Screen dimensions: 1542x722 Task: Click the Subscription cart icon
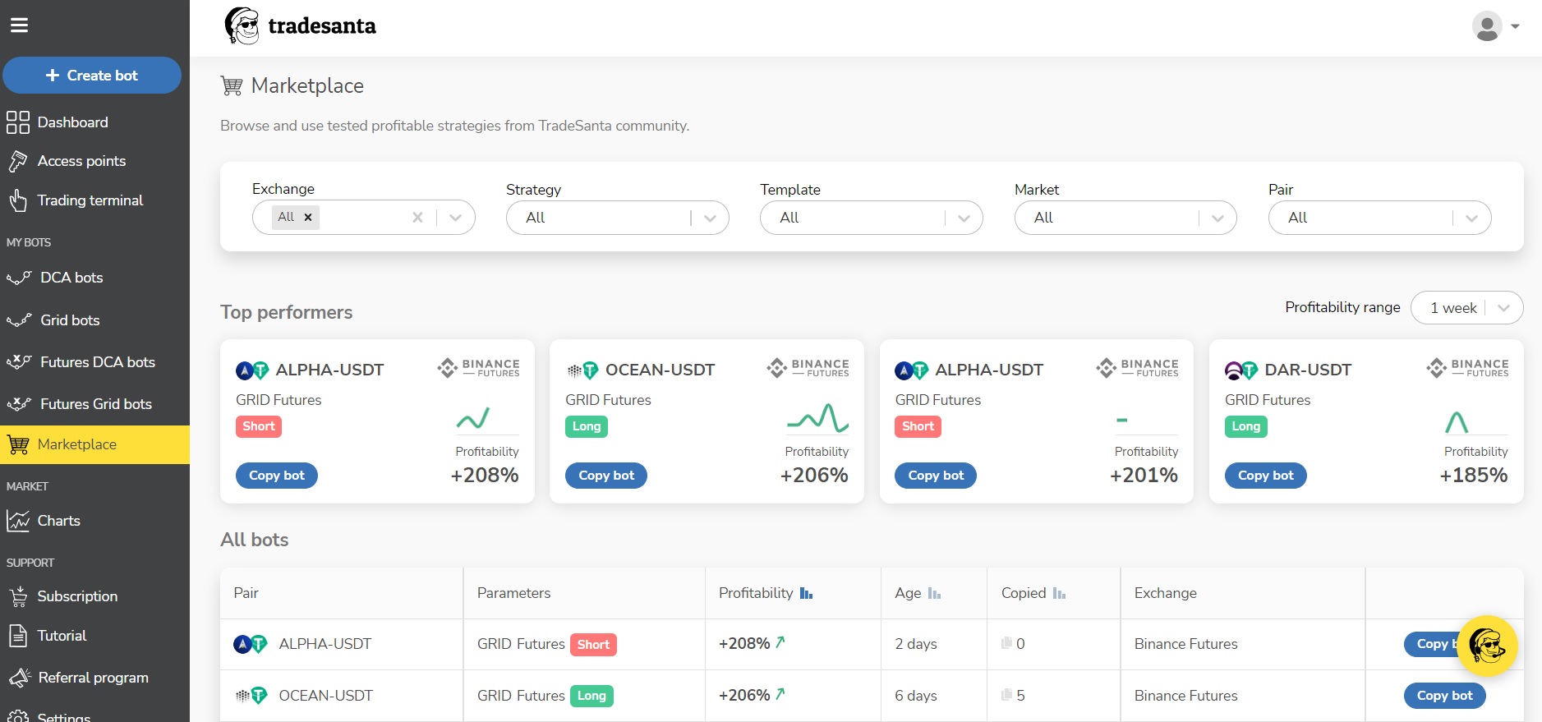click(18, 596)
